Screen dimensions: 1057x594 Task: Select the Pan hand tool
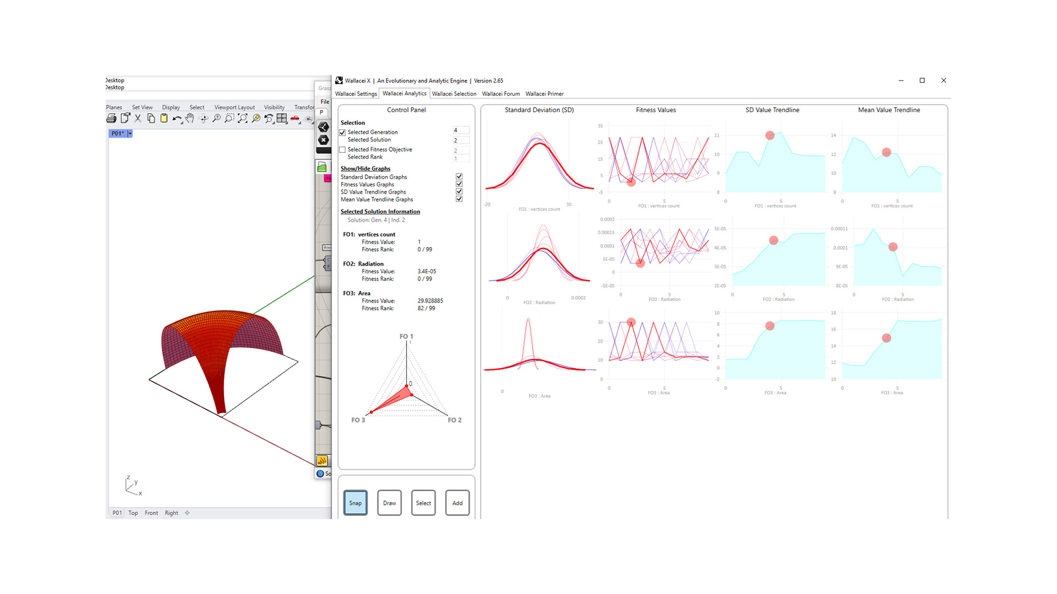click(189, 118)
